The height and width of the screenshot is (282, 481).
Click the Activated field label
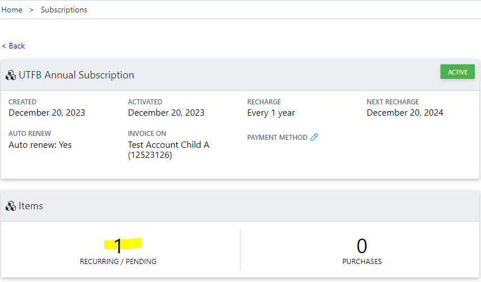[x=145, y=102]
